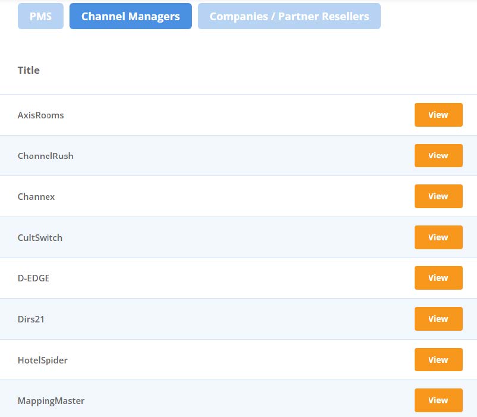Open D-EDGE details with View
Screen dimensions: 477x417
tap(438, 278)
